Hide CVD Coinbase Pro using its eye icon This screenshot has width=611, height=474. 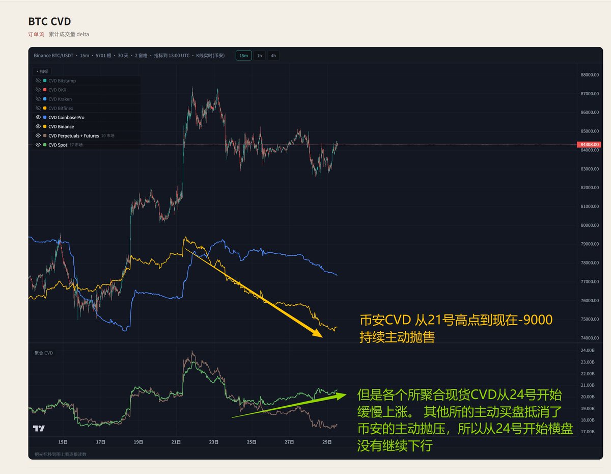point(38,117)
